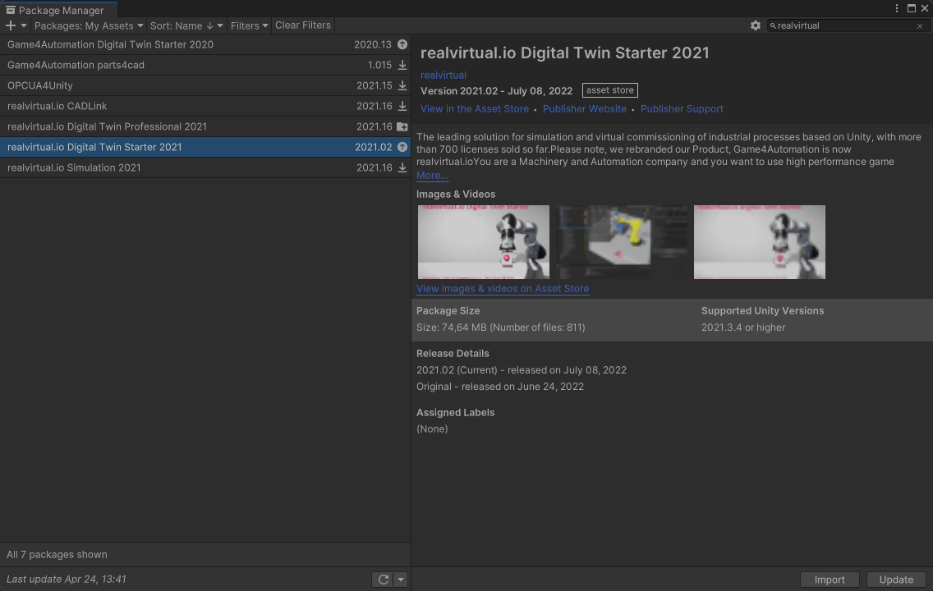The height and width of the screenshot is (591, 933).
Task: Open the add package dropdown arrow
Action: (24, 25)
